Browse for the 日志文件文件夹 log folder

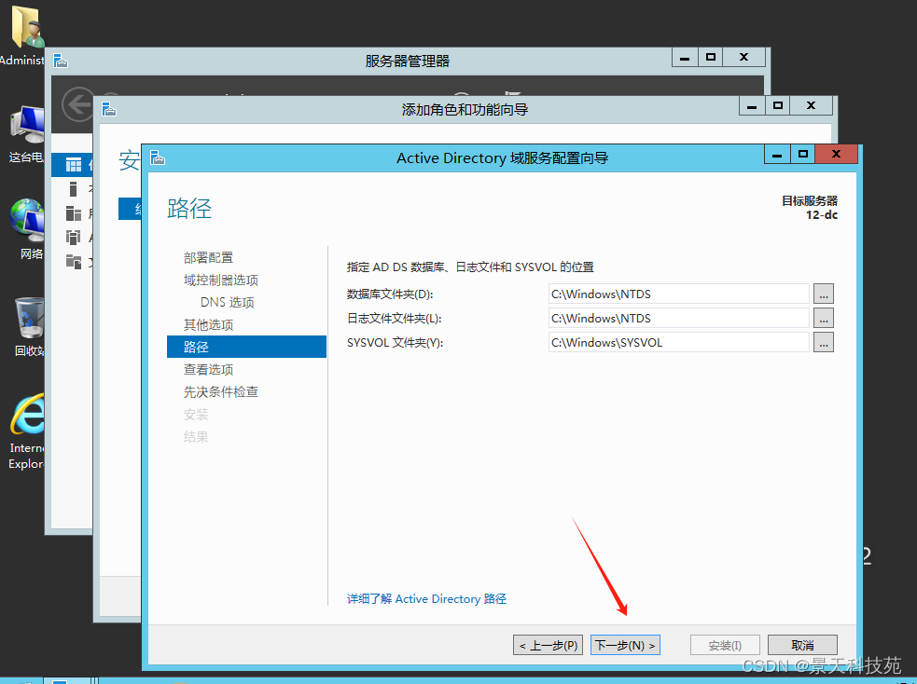pyautogui.click(x=824, y=319)
